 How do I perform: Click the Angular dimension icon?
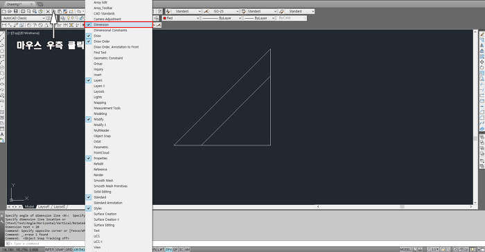click(46, 25)
